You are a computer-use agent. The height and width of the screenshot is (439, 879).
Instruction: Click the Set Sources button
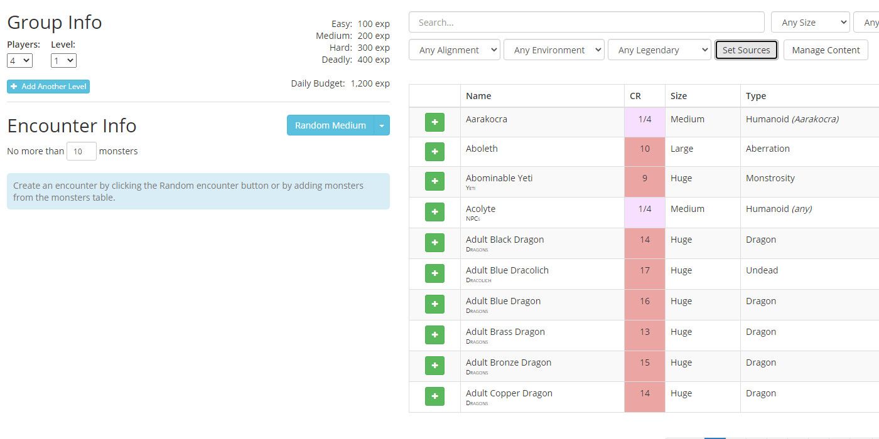pos(746,50)
